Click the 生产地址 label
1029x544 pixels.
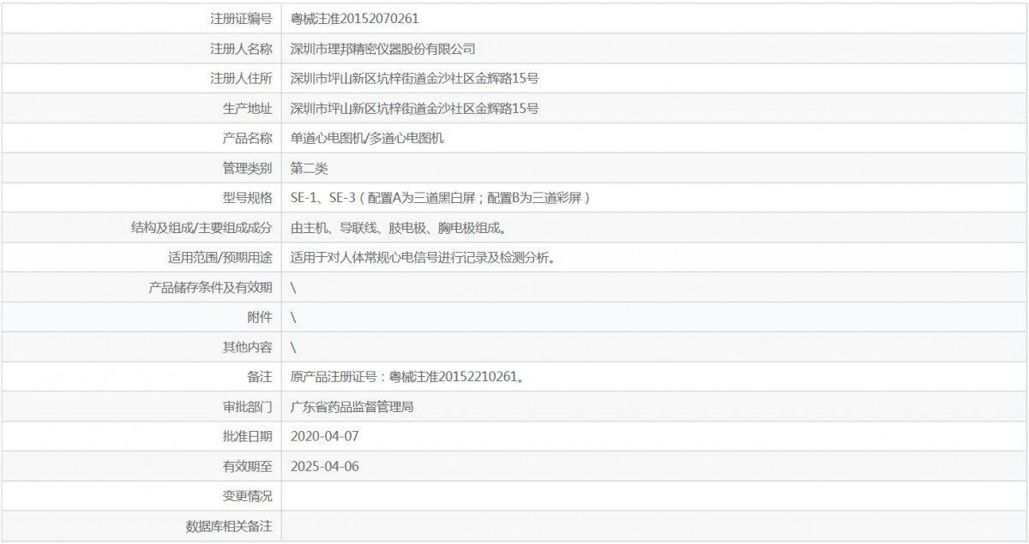click(x=247, y=109)
